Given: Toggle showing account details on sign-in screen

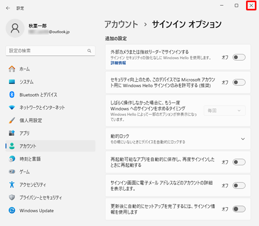Looking at the screenshot, I should 239,186.
